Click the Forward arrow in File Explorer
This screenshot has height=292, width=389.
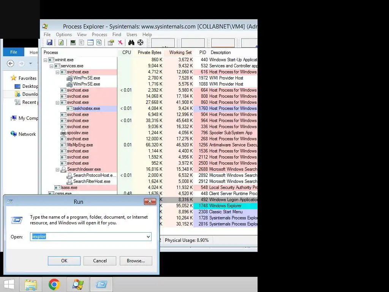point(22,63)
